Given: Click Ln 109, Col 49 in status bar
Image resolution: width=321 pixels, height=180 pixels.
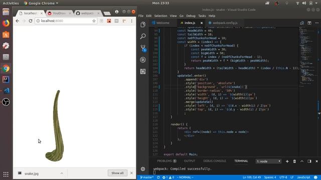Looking at the screenshot, I should point(252,177).
